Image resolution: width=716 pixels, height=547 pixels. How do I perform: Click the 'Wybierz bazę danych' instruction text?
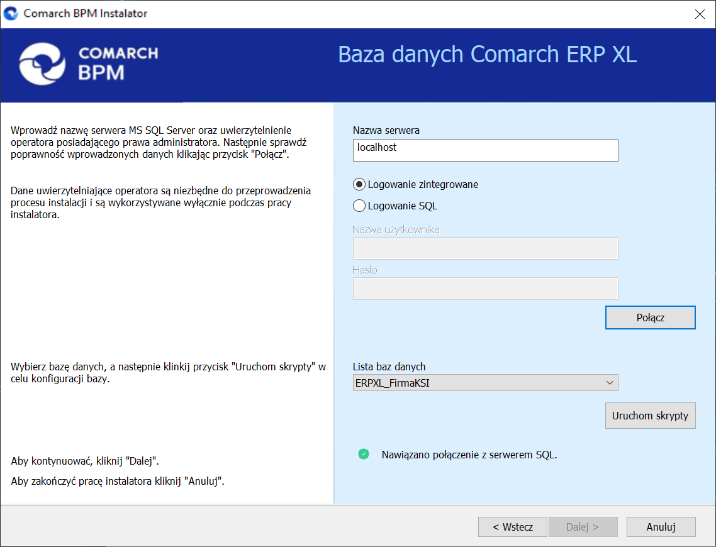tap(168, 373)
